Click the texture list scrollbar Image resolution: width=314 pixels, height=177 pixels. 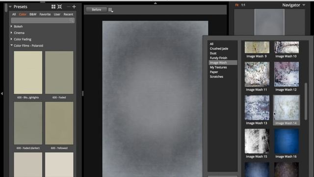(306, 101)
